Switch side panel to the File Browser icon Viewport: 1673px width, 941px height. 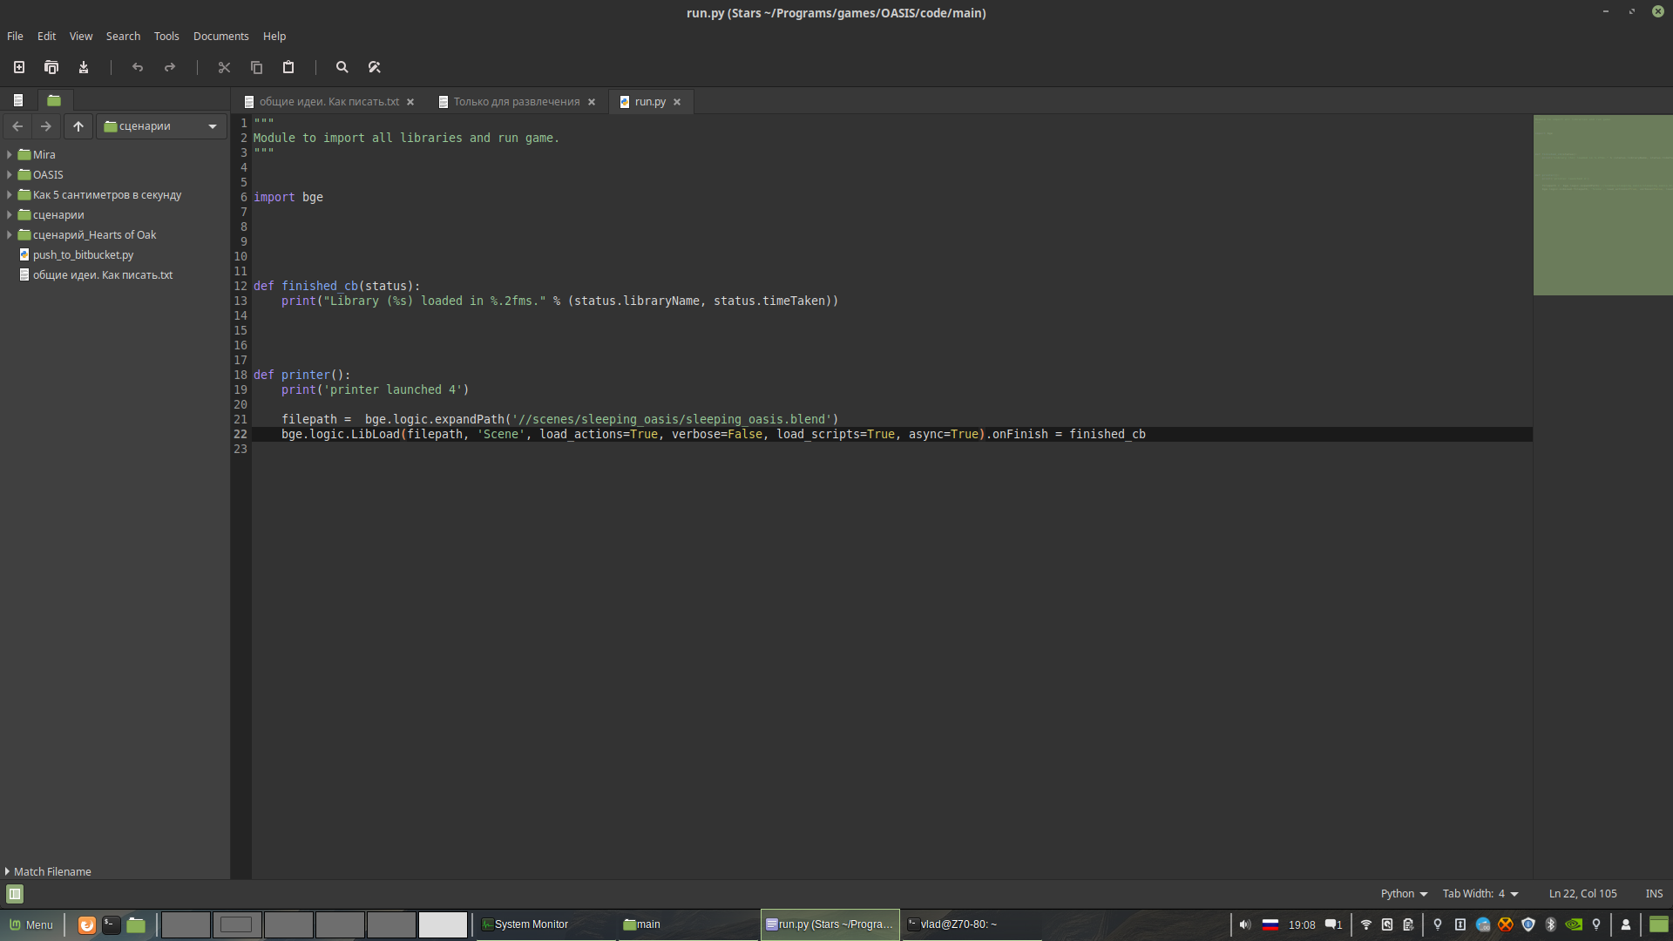click(53, 100)
